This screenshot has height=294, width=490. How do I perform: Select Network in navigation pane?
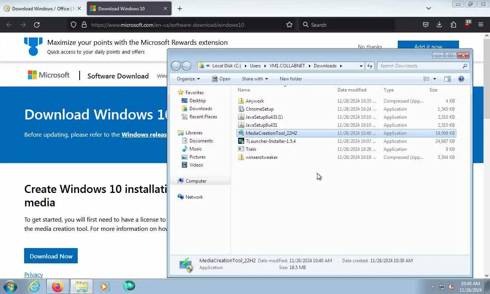(x=190, y=197)
